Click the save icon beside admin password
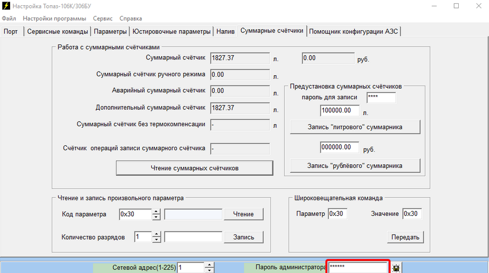The height and width of the screenshot is (273, 489). (x=396, y=268)
